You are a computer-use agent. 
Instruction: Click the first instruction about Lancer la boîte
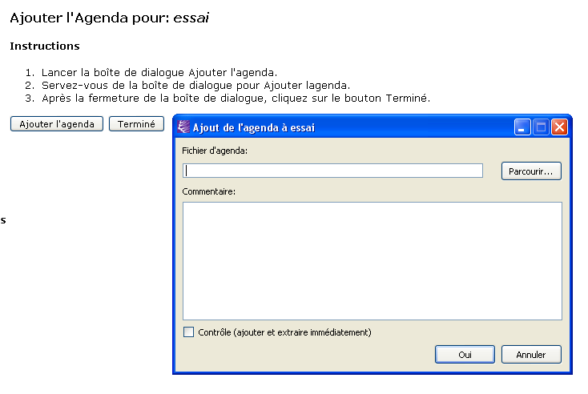pos(159,72)
